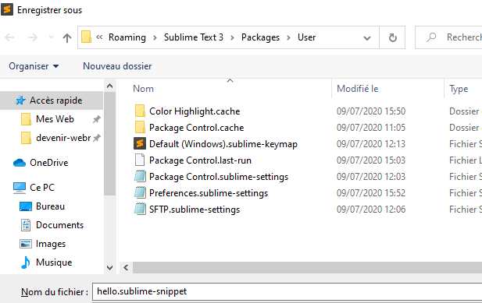
Task: Click the Ce PC computer icon
Action: point(20,188)
